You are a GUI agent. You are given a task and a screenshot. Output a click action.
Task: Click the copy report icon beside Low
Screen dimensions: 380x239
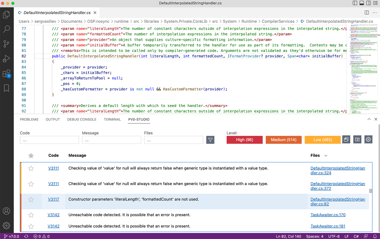[x=346, y=139]
